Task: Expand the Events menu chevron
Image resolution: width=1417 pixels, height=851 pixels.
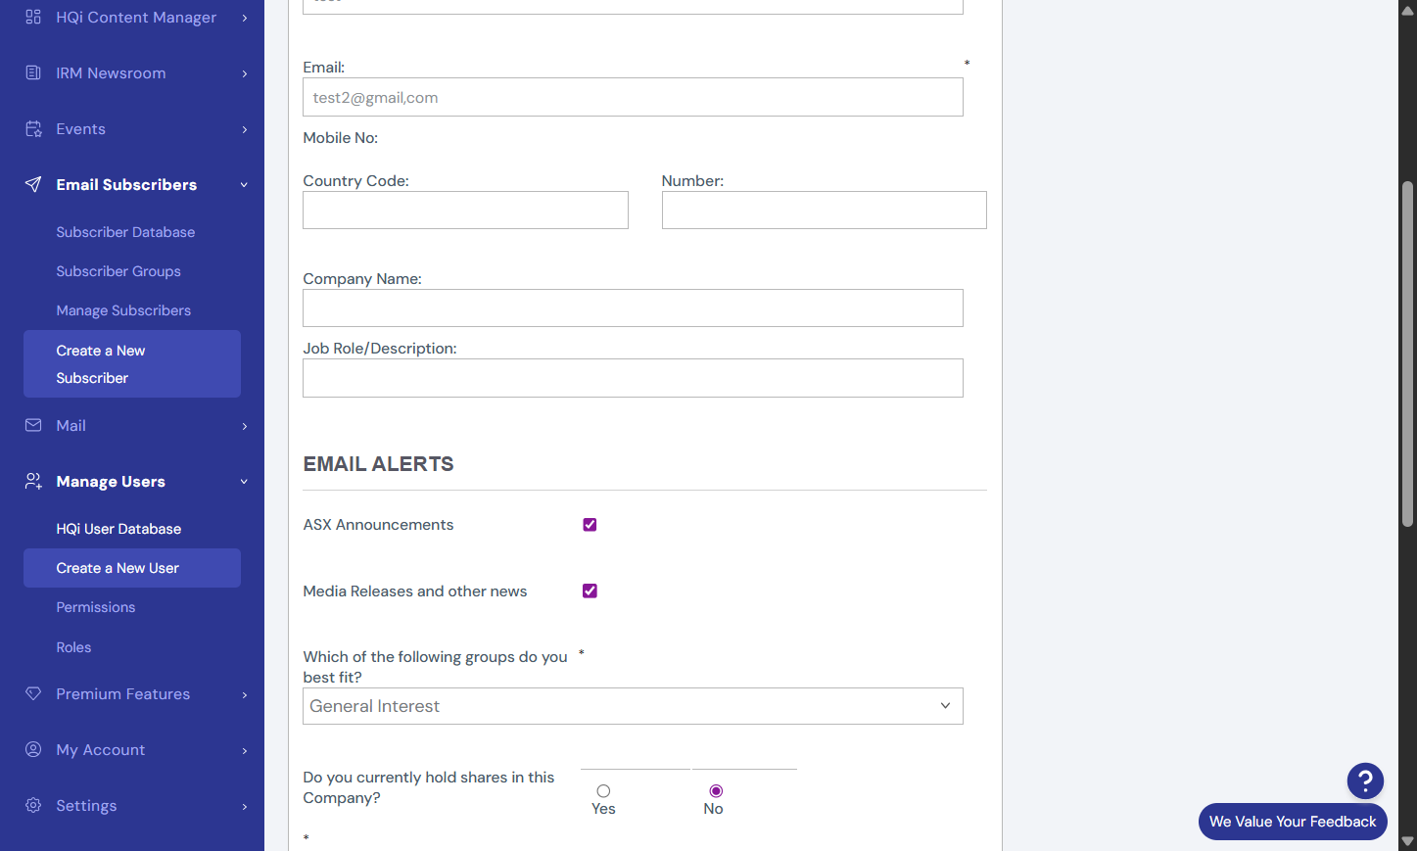Action: [x=245, y=129]
